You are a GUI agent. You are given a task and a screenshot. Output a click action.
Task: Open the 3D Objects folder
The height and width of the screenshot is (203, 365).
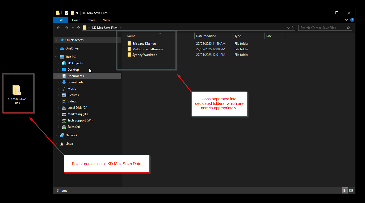[75, 63]
